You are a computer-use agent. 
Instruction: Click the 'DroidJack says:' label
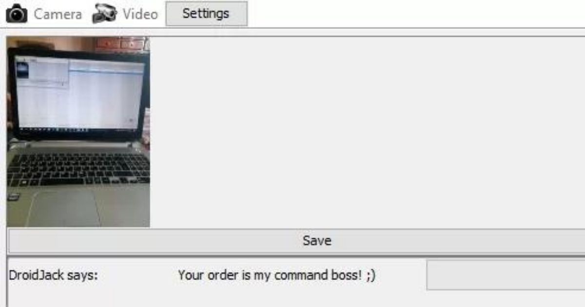(x=54, y=275)
